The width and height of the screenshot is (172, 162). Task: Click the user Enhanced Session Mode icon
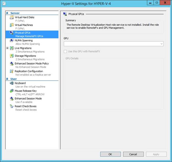[x=12, y=98]
